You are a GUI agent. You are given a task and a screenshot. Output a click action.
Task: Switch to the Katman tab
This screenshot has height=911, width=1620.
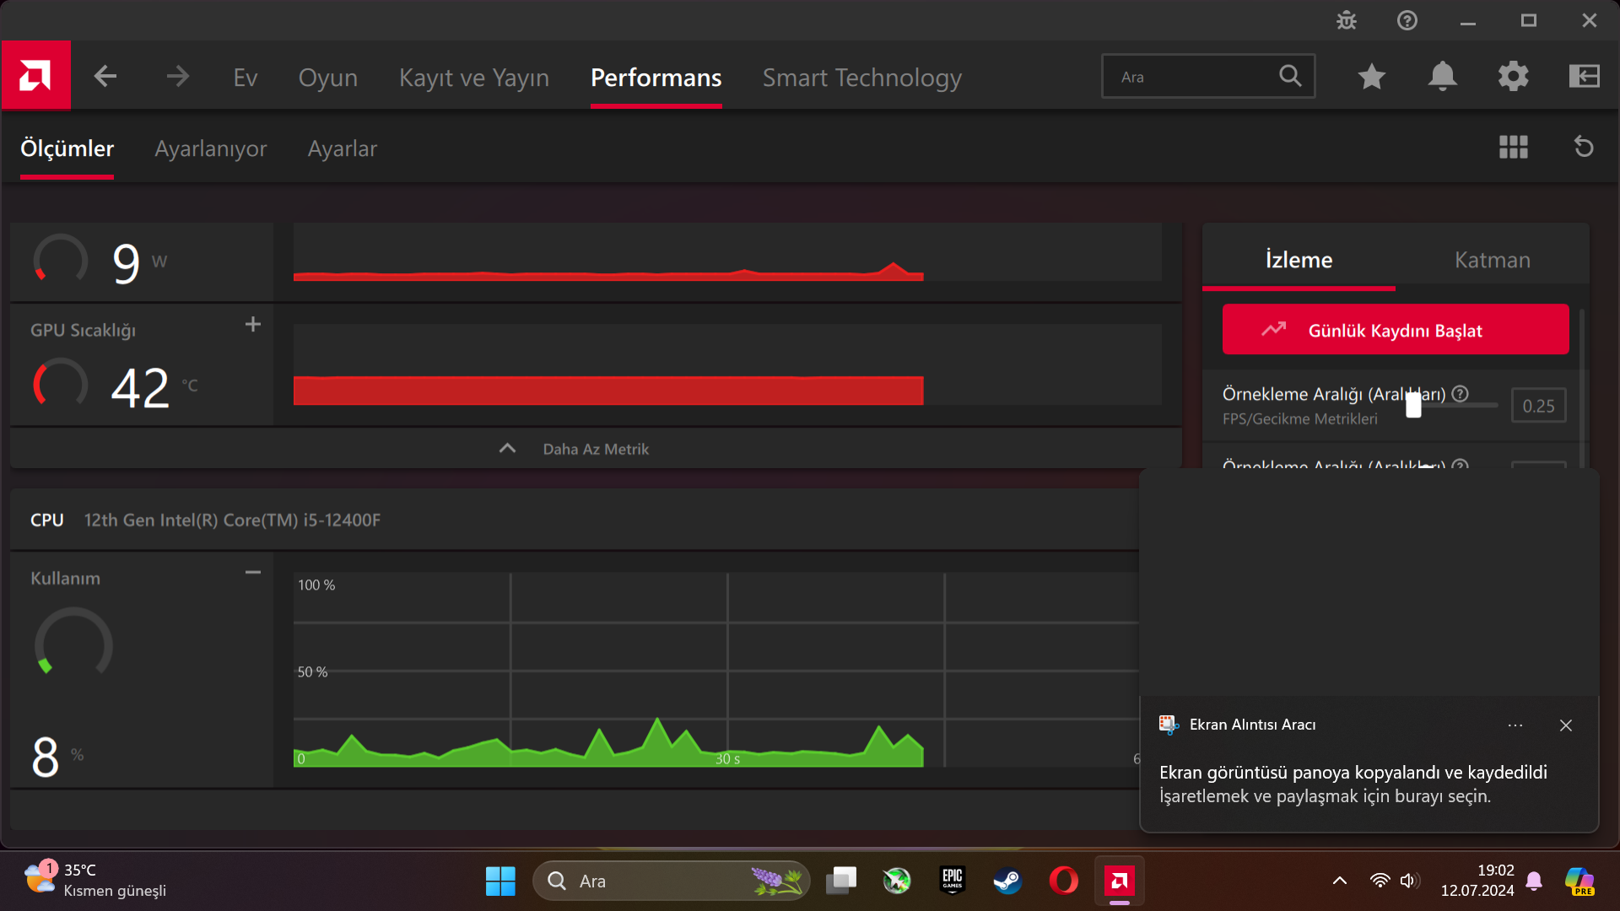1492,260
